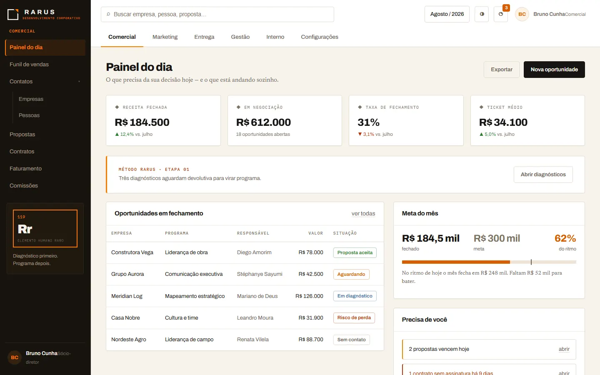Screen dimensions: 600x375
Task: Click the Receita fechada R$ 184.500 card
Action: click(163, 120)
